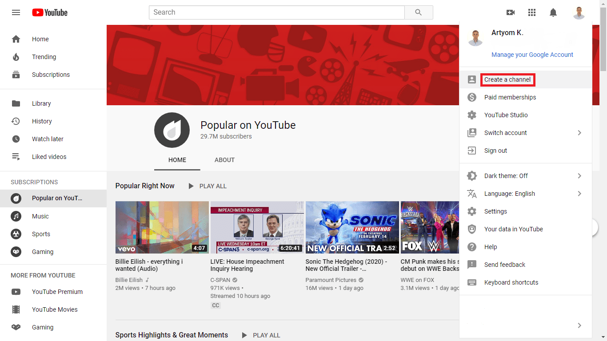Open the Sonic The Hedgehog trailer thumbnail
The image size is (607, 341).
coord(352,227)
